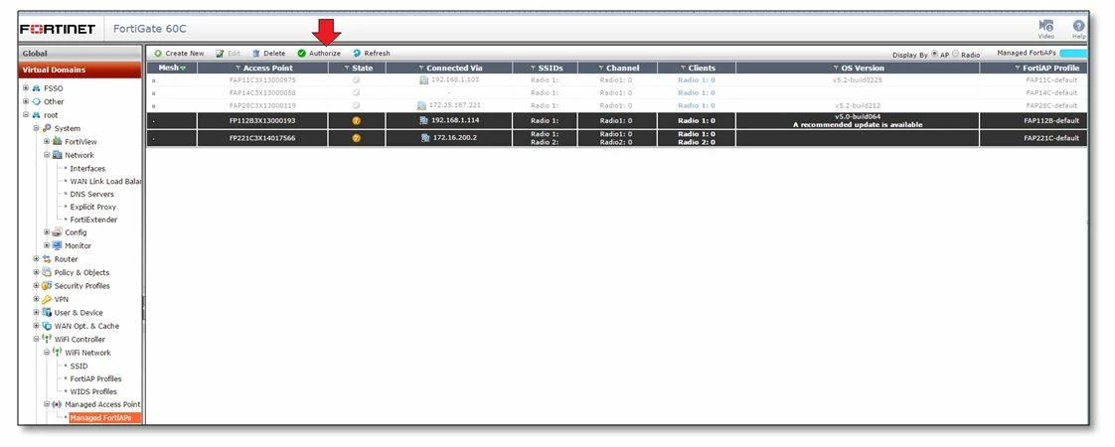Click state icon of FP221C3X14017566

click(x=356, y=138)
